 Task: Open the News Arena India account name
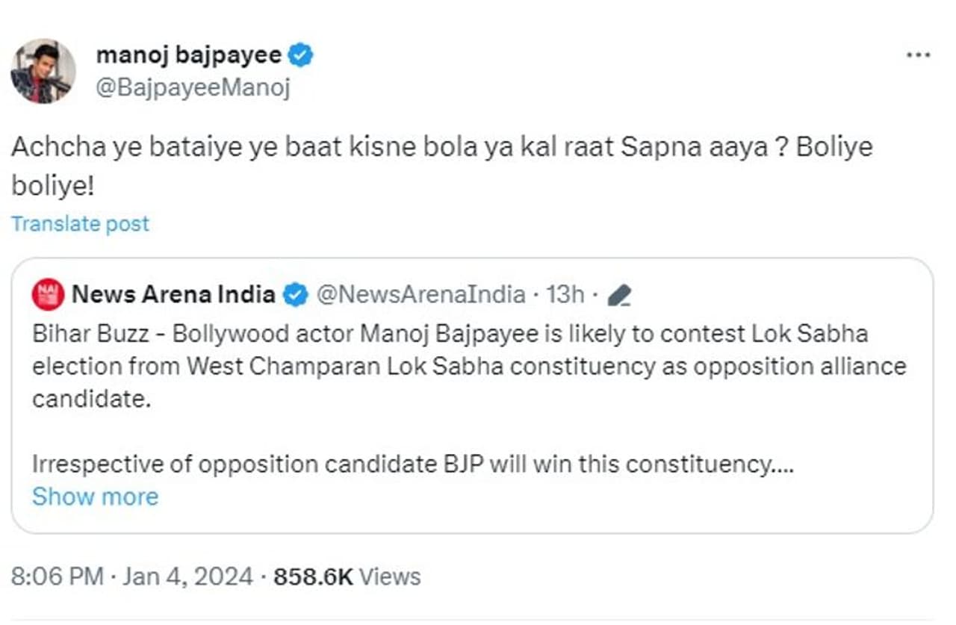(x=173, y=295)
